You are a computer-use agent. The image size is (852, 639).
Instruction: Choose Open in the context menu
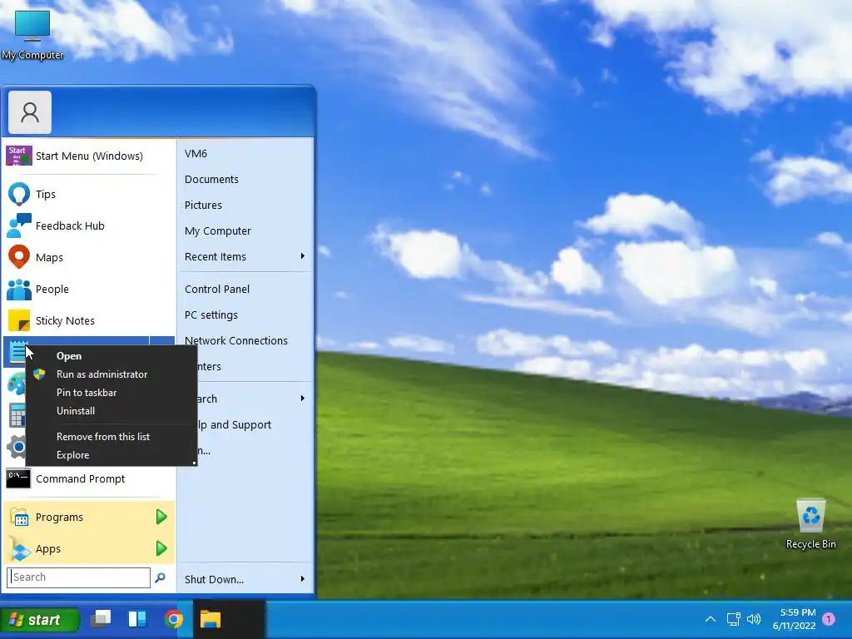click(111, 356)
